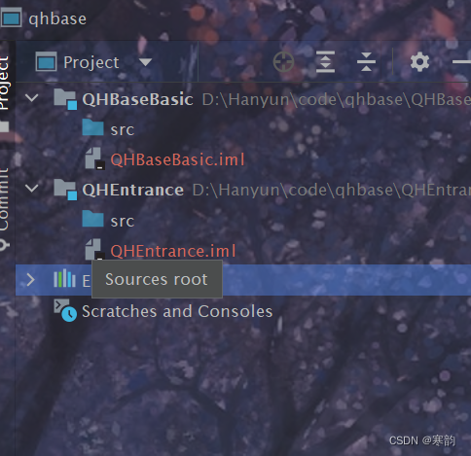471x456 pixels.
Task: Hide the Project tool window
Action: point(461,61)
